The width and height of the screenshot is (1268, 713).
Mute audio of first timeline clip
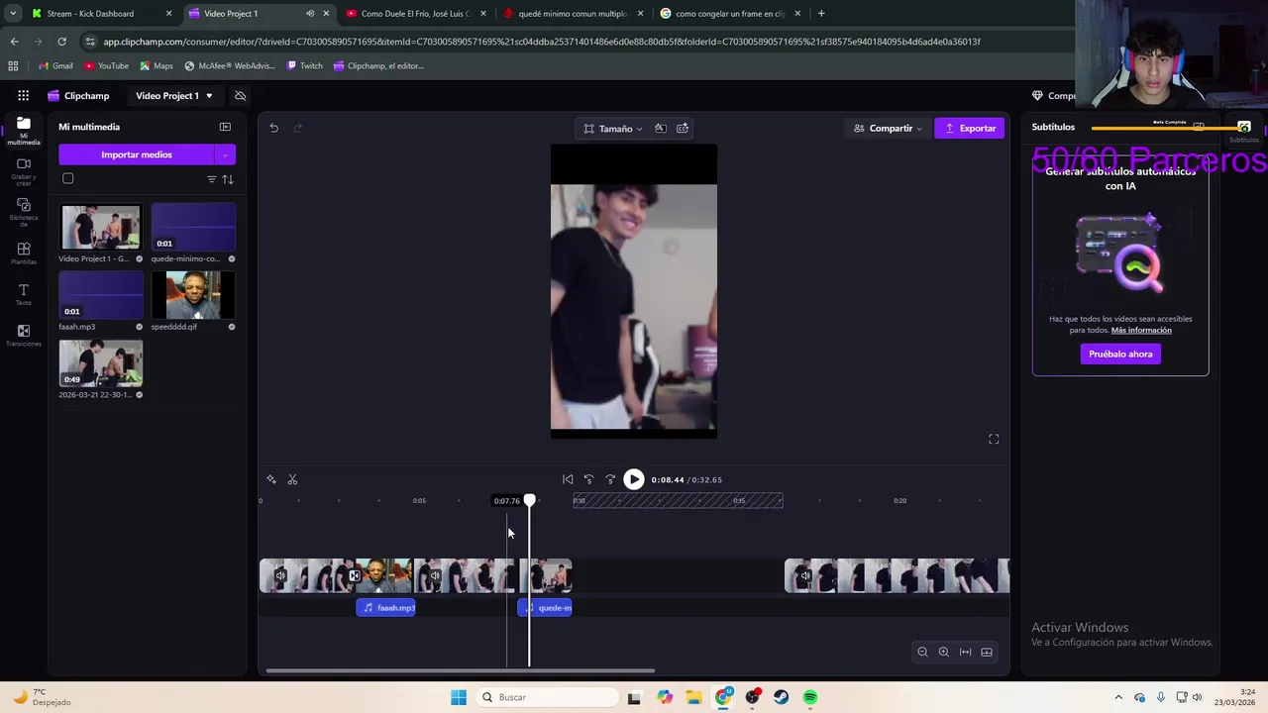click(x=280, y=575)
